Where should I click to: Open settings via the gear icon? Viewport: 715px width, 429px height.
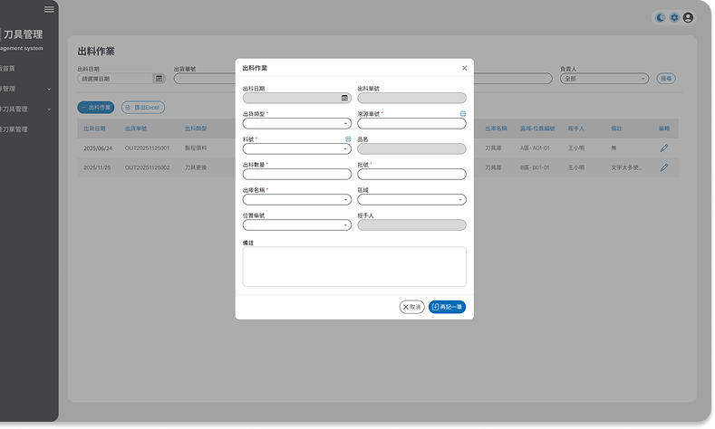point(674,17)
